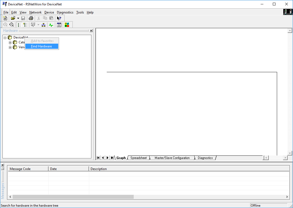Open the Device menu
The image size is (293, 208).
tap(49, 12)
